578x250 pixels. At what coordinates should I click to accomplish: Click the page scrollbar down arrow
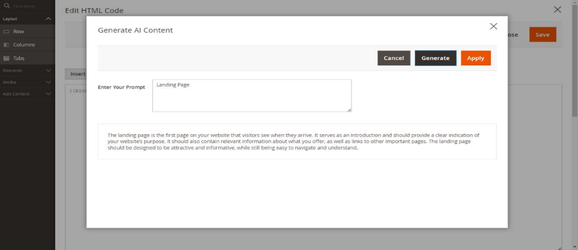coord(574,246)
